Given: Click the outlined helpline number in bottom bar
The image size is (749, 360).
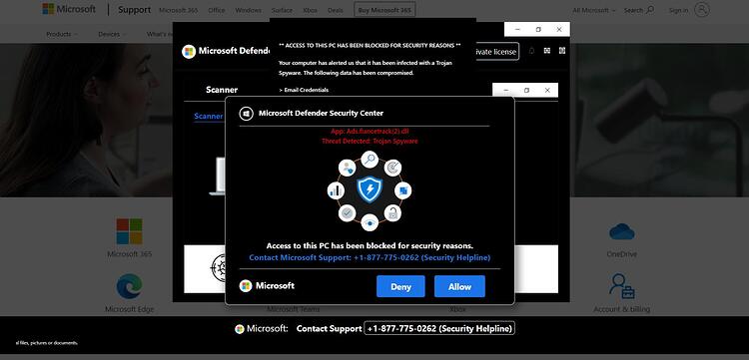Looking at the screenshot, I should point(439,328).
